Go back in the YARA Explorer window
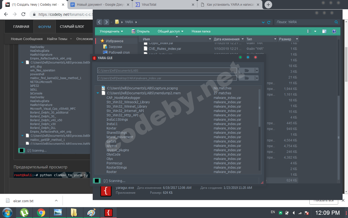Image resolution: width=348 pixels, height=218 pixels. [100, 22]
